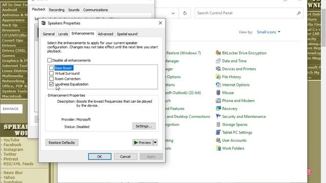Open the User Accounts icon
326x183 pixels.
[218, 140]
